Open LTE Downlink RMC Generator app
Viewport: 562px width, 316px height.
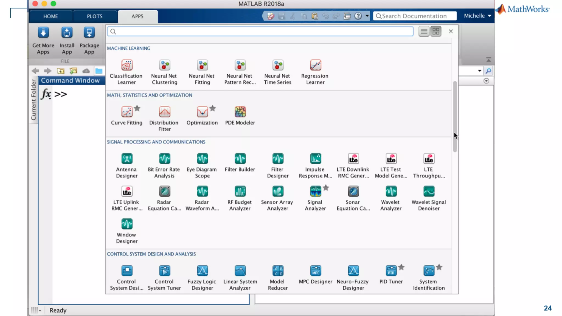tap(353, 165)
